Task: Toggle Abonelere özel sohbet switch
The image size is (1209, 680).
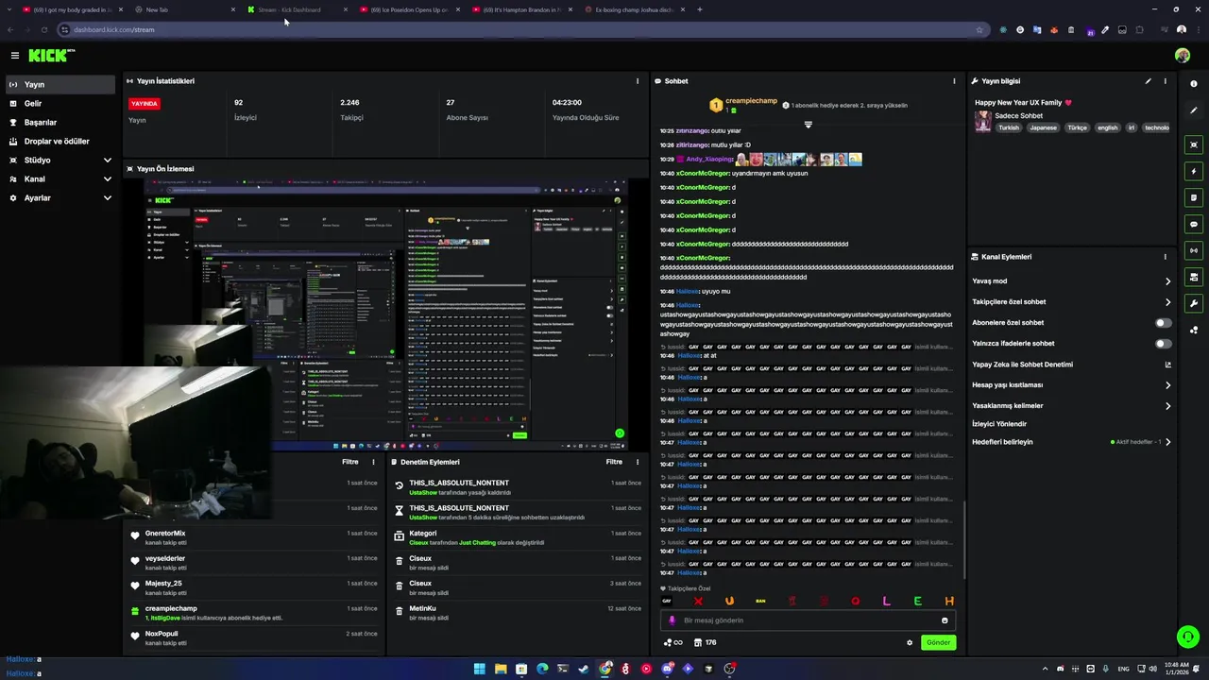Action: click(1164, 323)
